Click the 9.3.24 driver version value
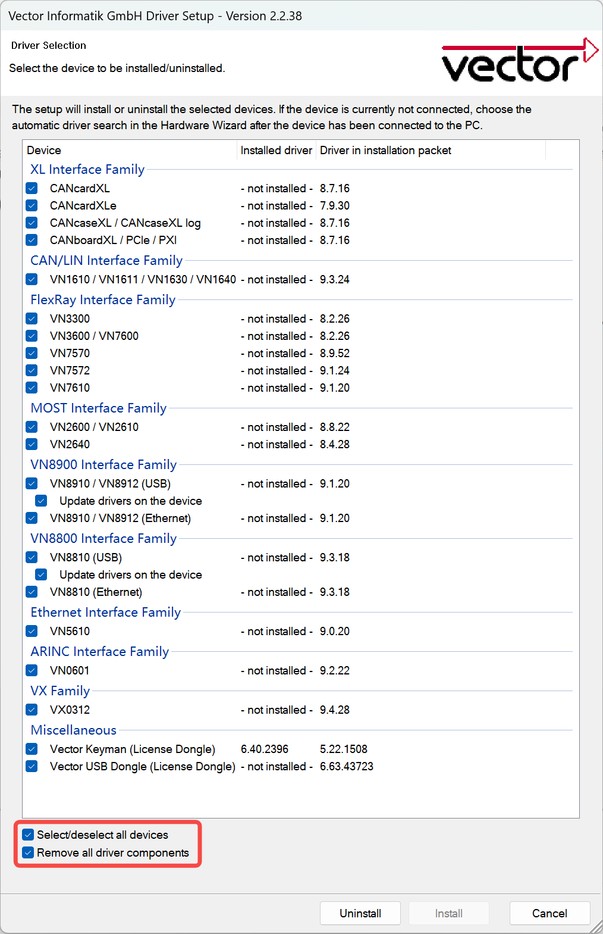The height and width of the screenshot is (934, 603). pyautogui.click(x=335, y=279)
